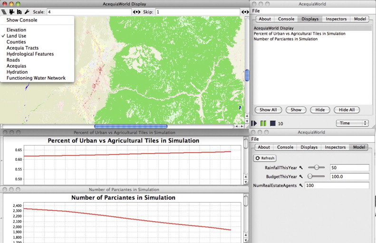The image size is (376, 243).
Task: Click map vertical scroll down arrow
Action: click(247, 121)
